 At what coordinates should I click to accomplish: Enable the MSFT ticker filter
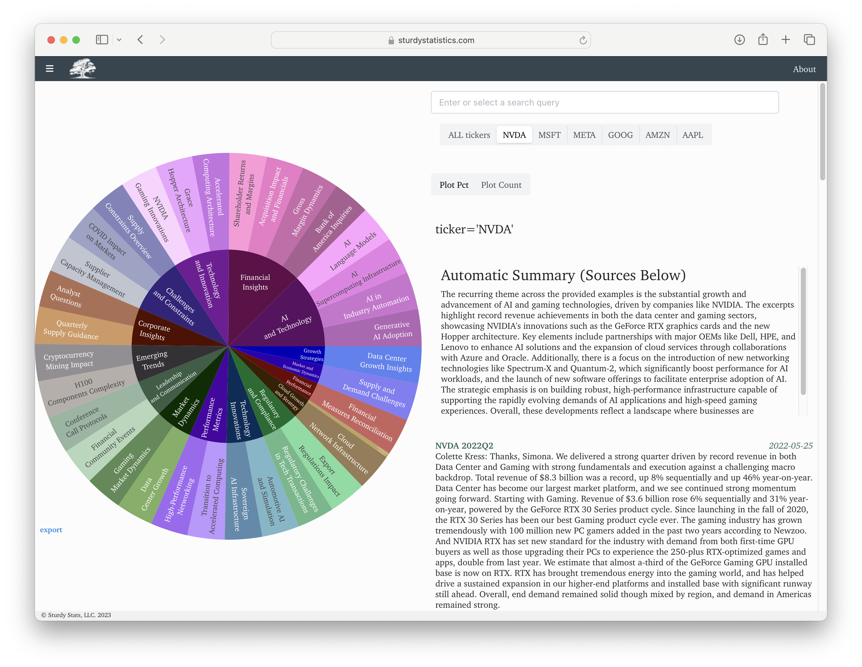(x=550, y=135)
